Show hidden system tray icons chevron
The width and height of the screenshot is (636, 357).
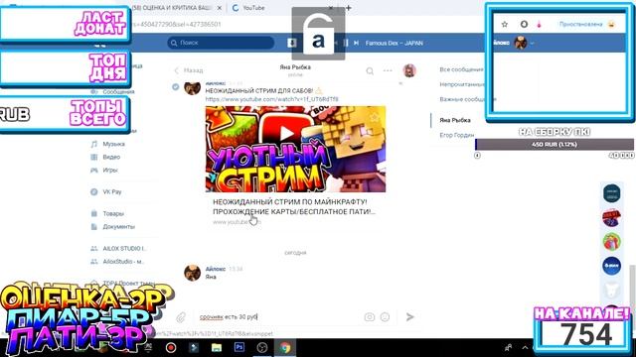[525, 347]
